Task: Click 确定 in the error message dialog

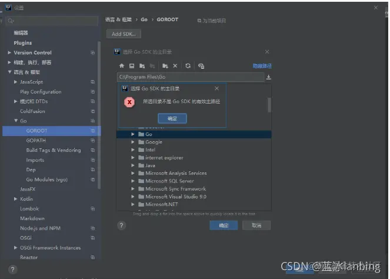Action: (x=172, y=118)
